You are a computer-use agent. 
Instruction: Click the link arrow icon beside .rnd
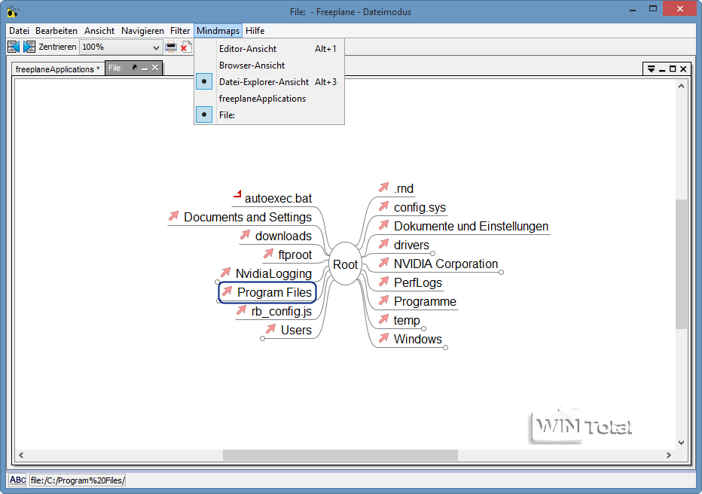pos(383,188)
